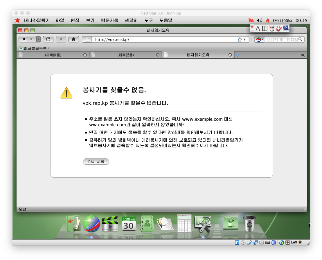Click the volume speaker icon in menu bar
The width and height of the screenshot is (322, 260).
[259, 20]
